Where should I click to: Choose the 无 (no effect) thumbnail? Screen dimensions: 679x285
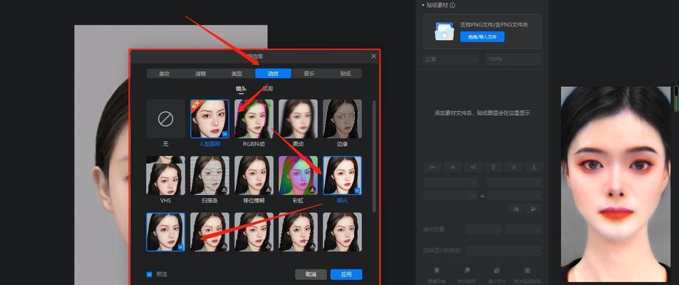[x=165, y=119]
